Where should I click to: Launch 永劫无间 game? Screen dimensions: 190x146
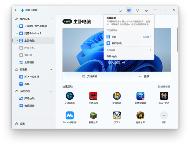tap(93, 98)
